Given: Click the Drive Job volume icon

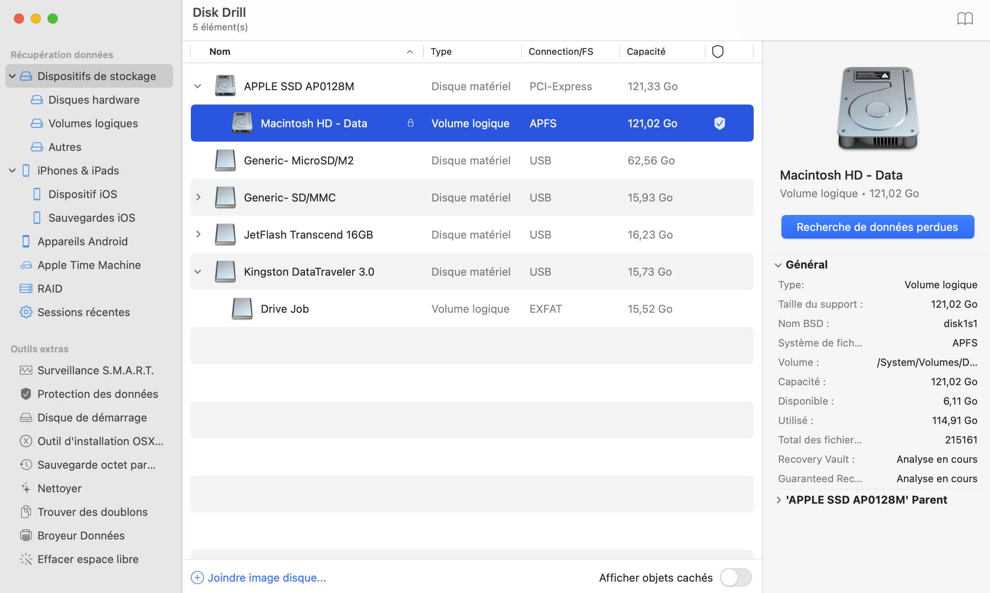Looking at the screenshot, I should pyautogui.click(x=242, y=309).
